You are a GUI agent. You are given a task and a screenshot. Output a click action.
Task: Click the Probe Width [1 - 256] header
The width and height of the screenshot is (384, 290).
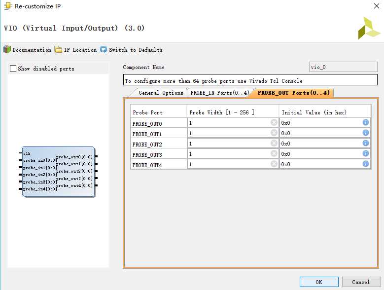coord(222,112)
